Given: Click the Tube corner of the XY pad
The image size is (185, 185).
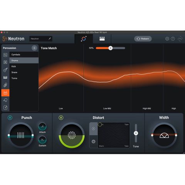Looking at the screenshot, I should [126, 146].
